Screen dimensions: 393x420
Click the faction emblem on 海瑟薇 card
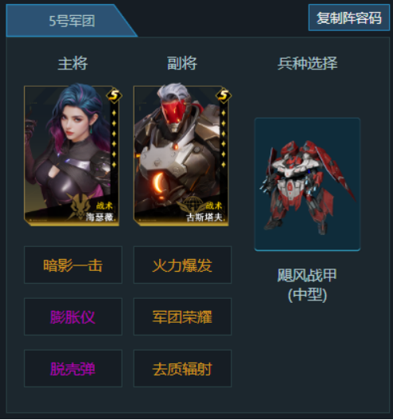coord(80,205)
